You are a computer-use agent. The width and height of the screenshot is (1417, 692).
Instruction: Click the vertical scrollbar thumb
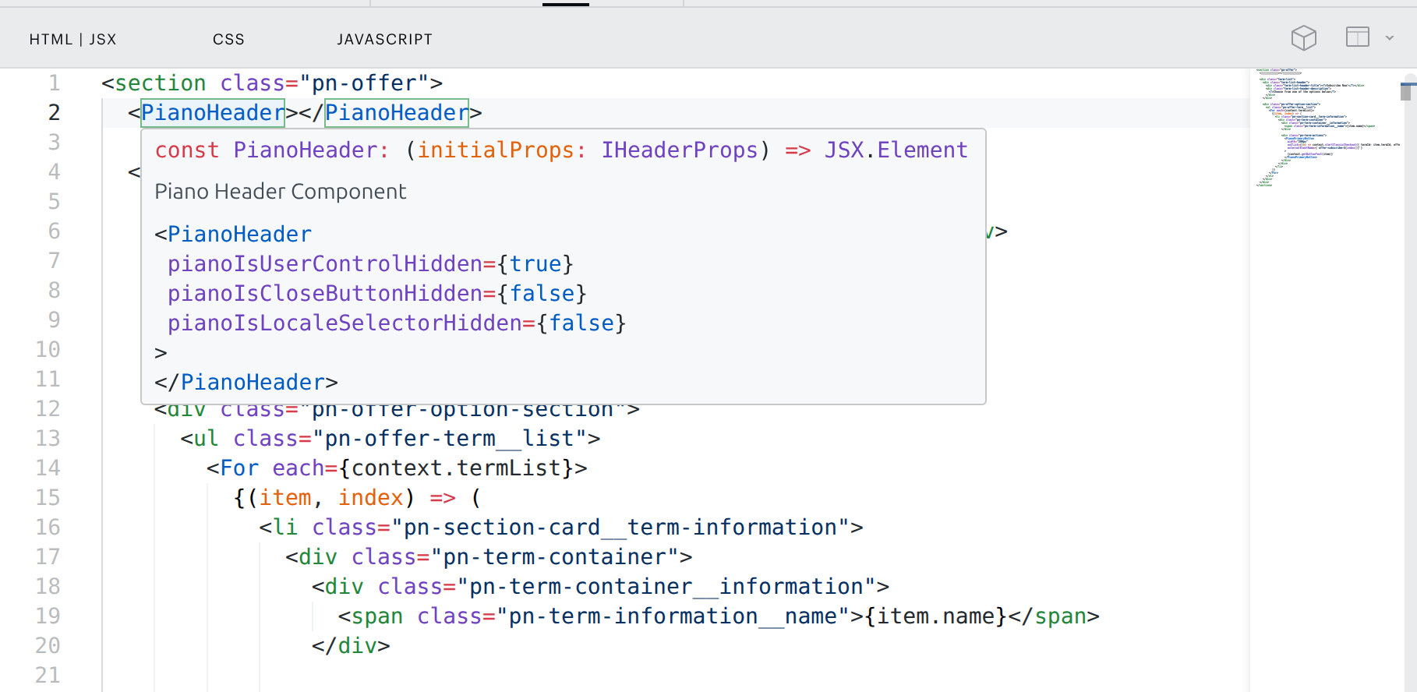click(1406, 91)
